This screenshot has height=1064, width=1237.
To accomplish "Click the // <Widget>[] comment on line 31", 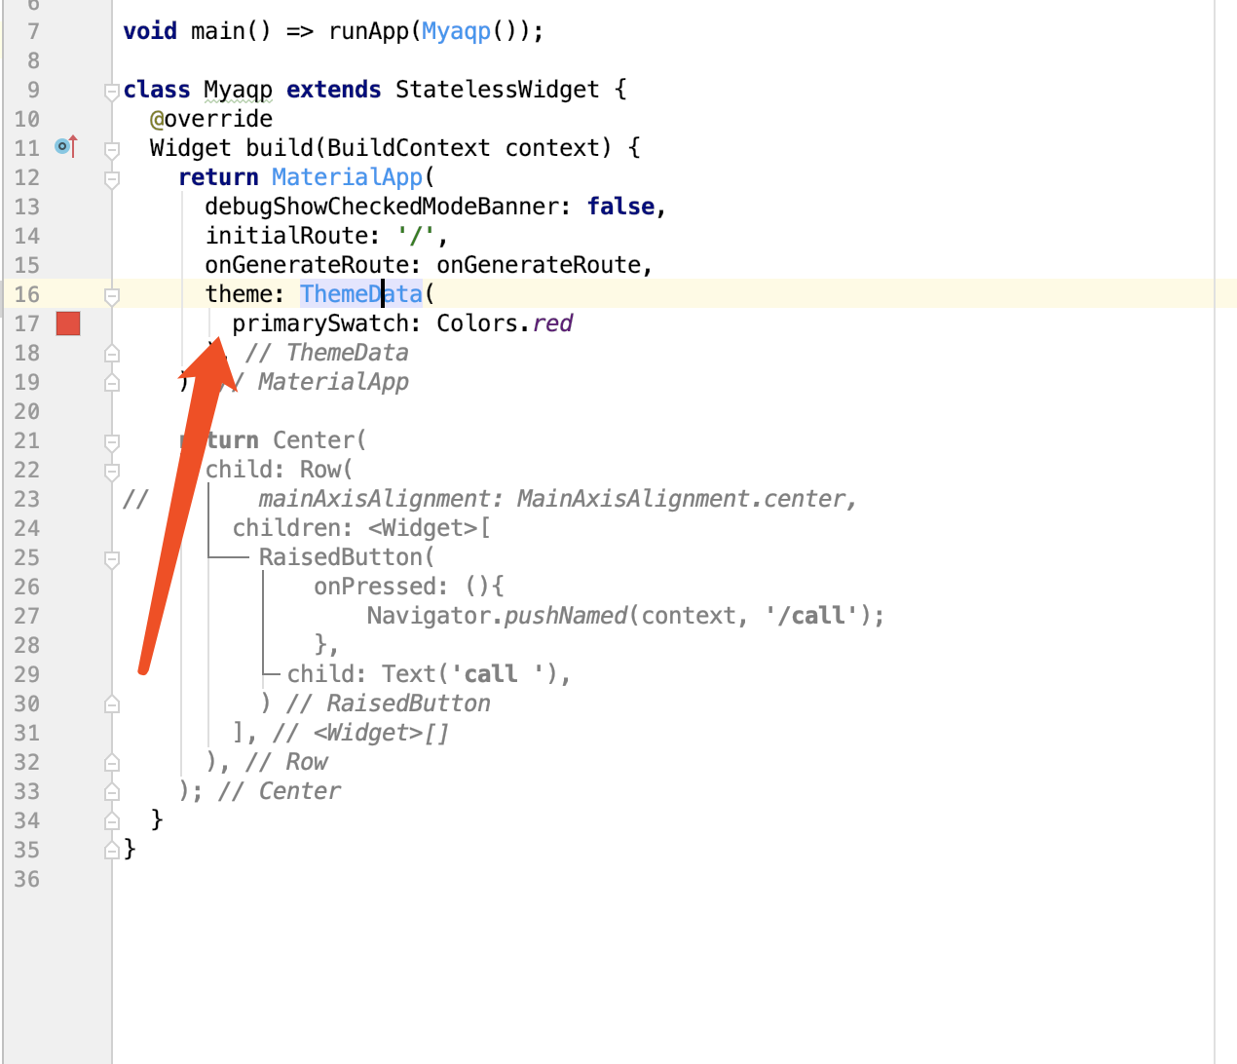I will click(361, 733).
